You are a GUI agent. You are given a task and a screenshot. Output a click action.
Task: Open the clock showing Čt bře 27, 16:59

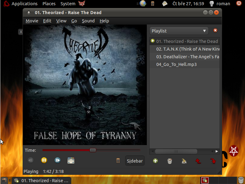click(188, 4)
